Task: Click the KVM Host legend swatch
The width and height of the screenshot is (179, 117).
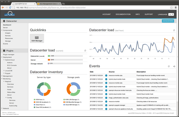Action: tap(35, 99)
